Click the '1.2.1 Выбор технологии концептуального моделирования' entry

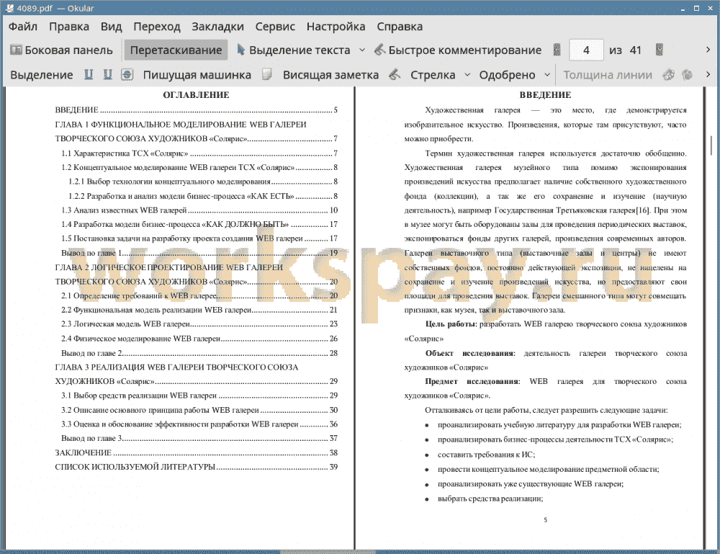click(x=203, y=182)
